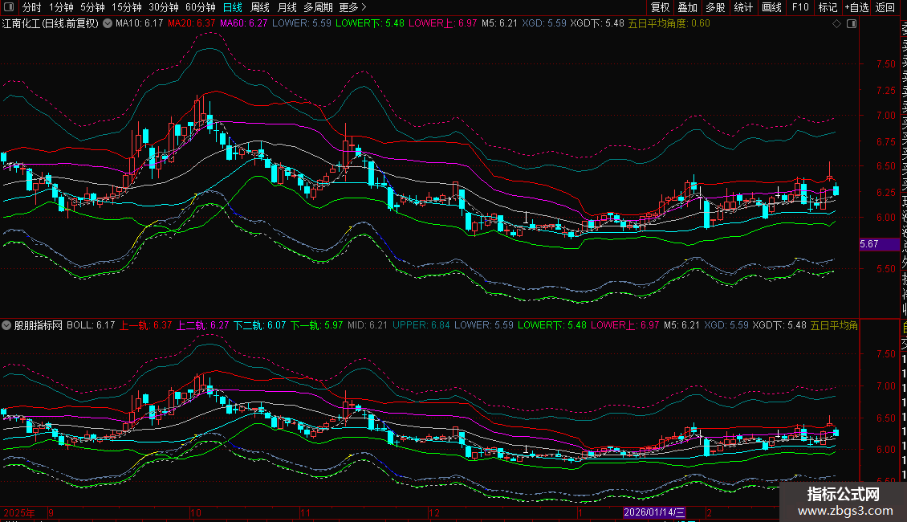Click the green LOWER下: 5.48 main chart label

pos(370,24)
